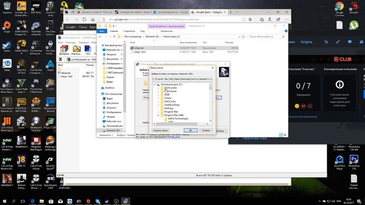365x205 pixels.
Task: Open the Steam desktop shortcut
Action: [7, 46]
